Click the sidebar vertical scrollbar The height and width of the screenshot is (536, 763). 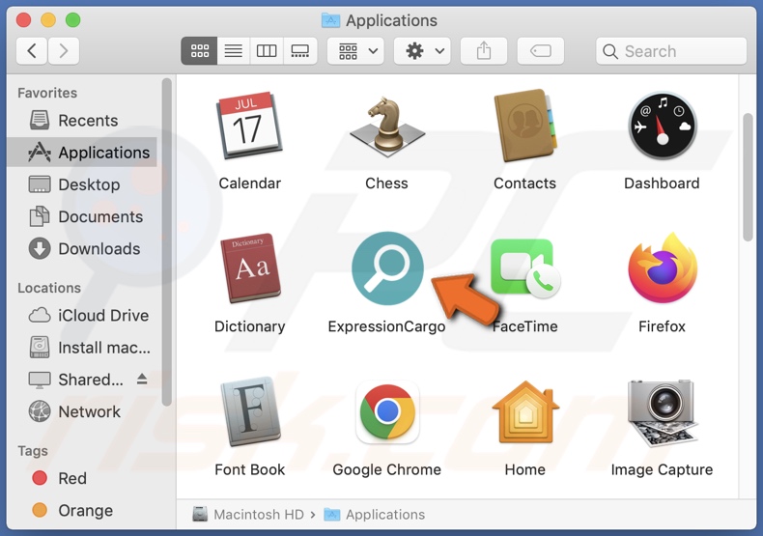pyautogui.click(x=167, y=242)
